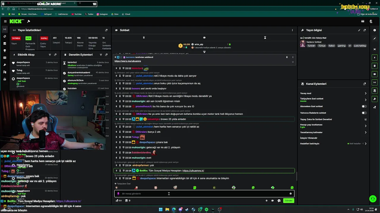Click the trash icon in chat header
Screen dimensions: 380x213
click(x=144, y=38)
